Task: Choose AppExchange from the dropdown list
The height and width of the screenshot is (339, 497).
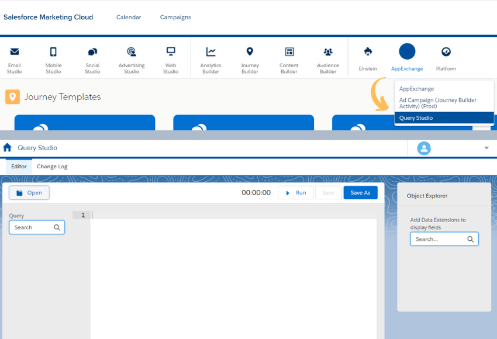Action: click(416, 89)
